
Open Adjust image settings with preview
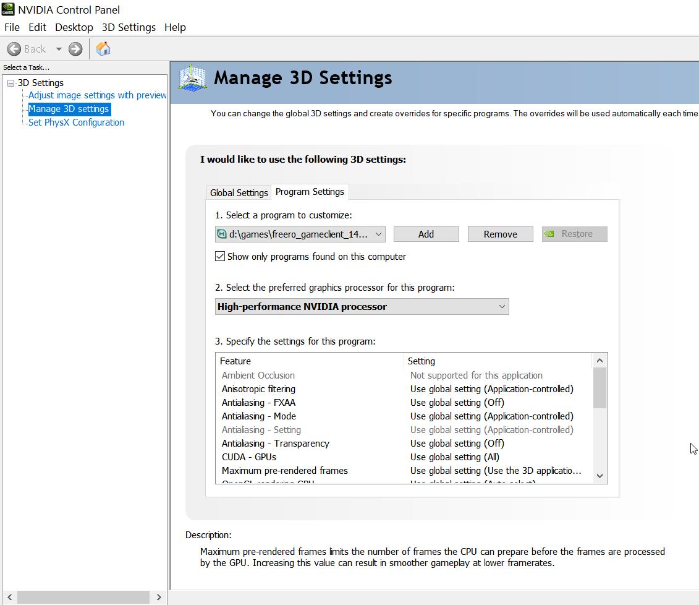[x=97, y=95]
